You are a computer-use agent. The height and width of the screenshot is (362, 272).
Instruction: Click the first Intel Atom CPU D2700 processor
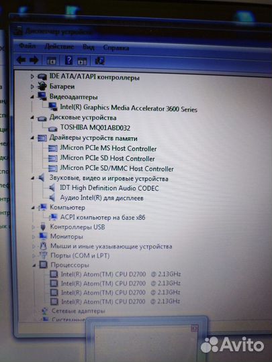(120, 274)
